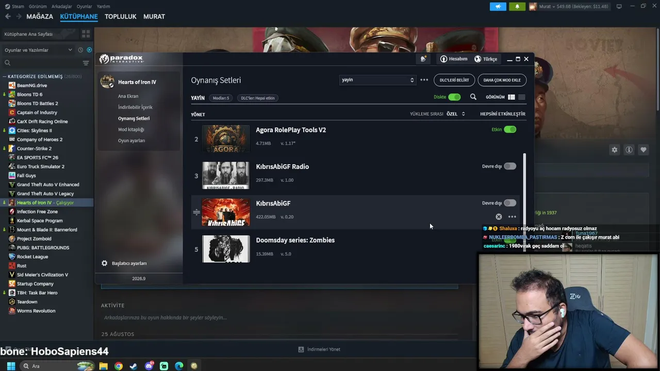Open the Steam menu
The image size is (660, 371).
(15, 7)
